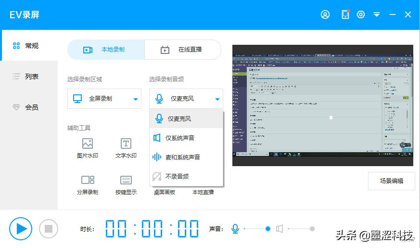Click the 在线直播 TV icon
The width and height of the screenshot is (420, 248).
click(165, 50)
